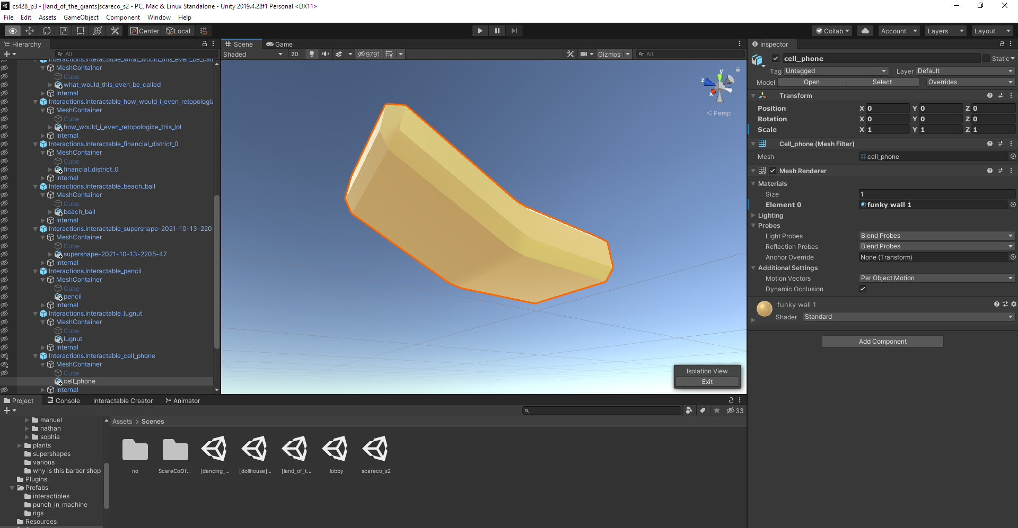The width and height of the screenshot is (1018, 528).
Task: Select the Move tool
Action: (30, 31)
